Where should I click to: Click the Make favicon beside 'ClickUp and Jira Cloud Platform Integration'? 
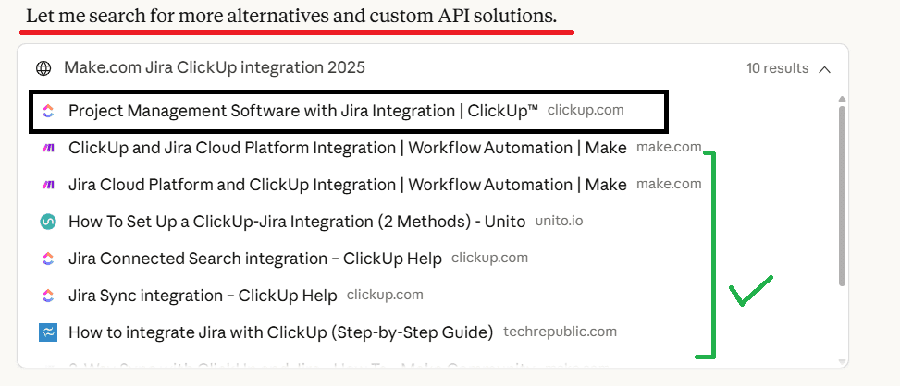(x=48, y=148)
